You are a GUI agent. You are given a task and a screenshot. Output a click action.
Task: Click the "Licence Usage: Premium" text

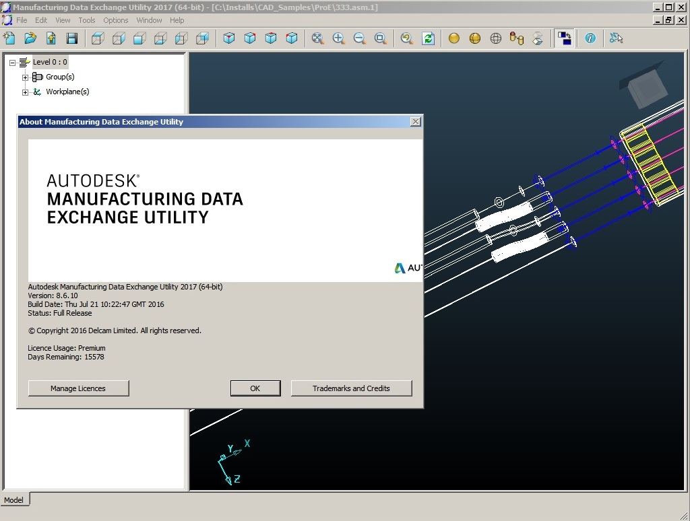pyautogui.click(x=67, y=348)
